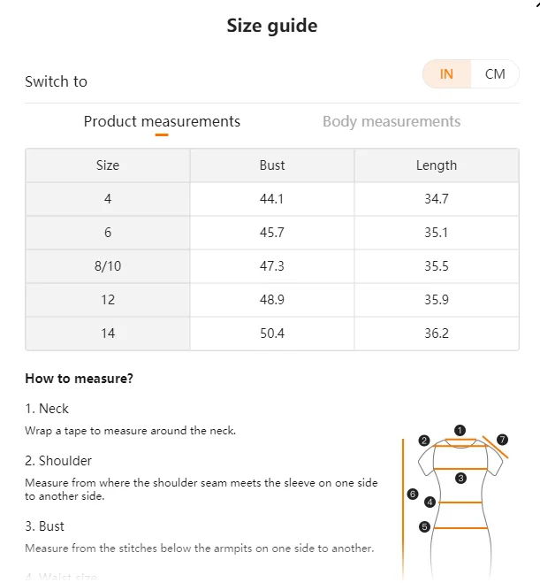Close the size guide with the top-right icon
The image size is (540, 583).
[x=535, y=4]
